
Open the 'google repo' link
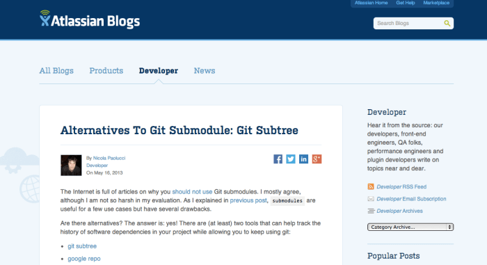pyautogui.click(x=84, y=259)
